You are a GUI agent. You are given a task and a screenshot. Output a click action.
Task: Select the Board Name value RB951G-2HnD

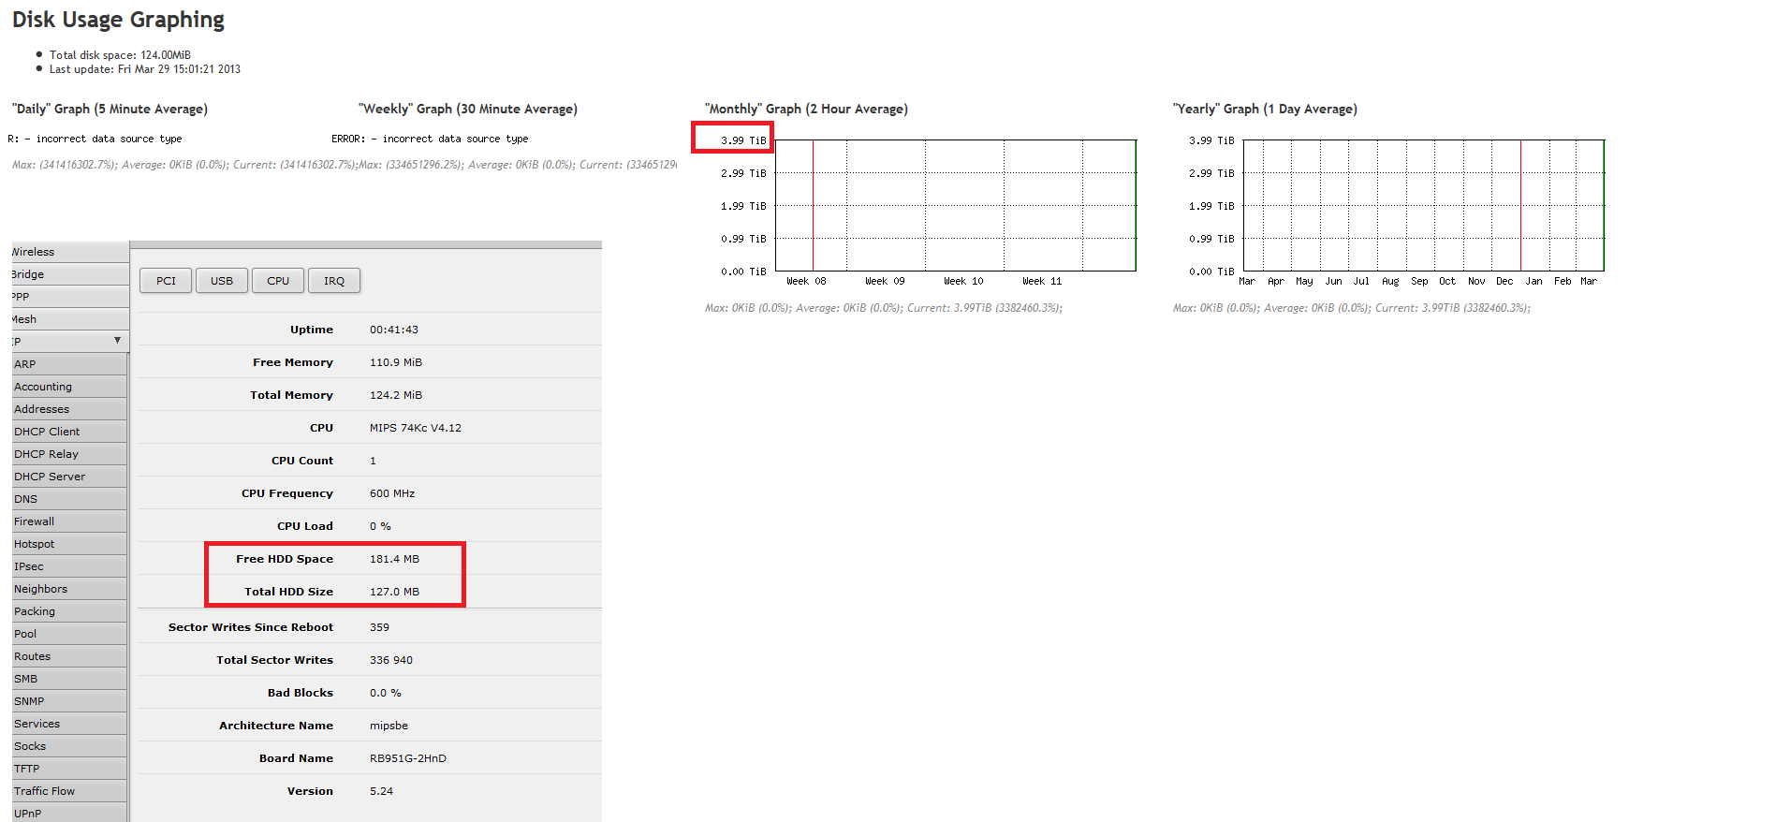coord(408,758)
